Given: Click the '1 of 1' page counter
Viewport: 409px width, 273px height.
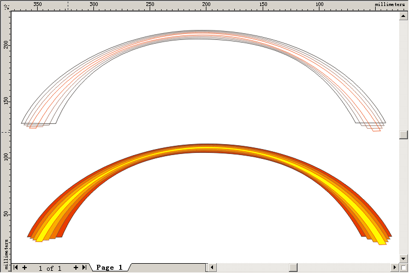Looking at the screenshot, I should click(50, 268).
